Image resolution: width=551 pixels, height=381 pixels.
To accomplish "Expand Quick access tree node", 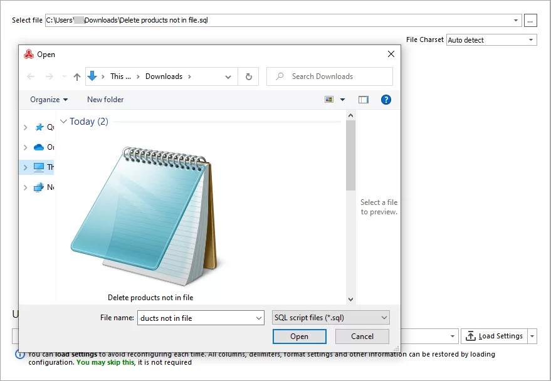I will point(25,127).
